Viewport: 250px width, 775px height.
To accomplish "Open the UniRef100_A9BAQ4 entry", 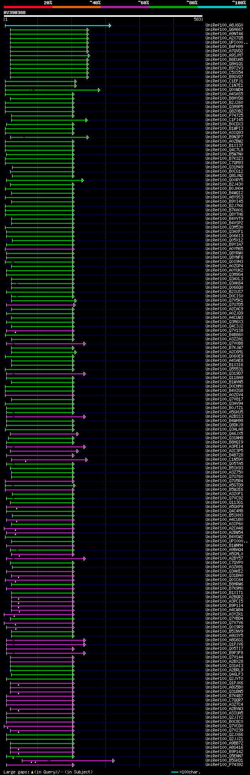I will pos(224,550).
